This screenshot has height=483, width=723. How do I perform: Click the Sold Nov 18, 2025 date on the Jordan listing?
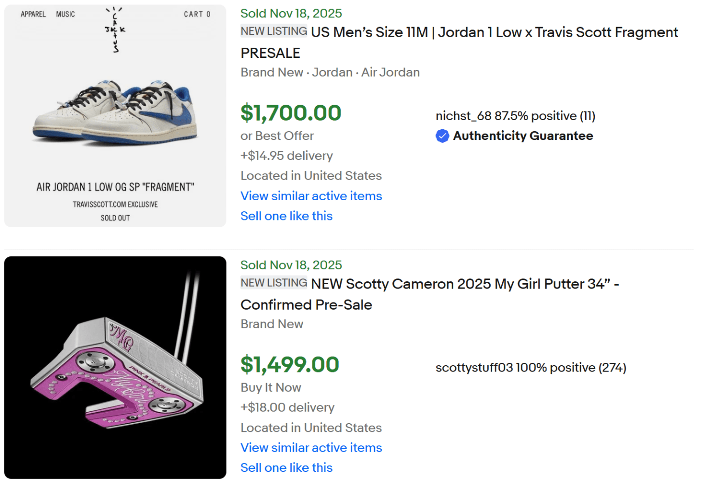pyautogui.click(x=291, y=13)
